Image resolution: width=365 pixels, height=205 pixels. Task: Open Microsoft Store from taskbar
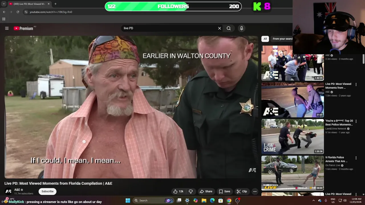pos(220,200)
